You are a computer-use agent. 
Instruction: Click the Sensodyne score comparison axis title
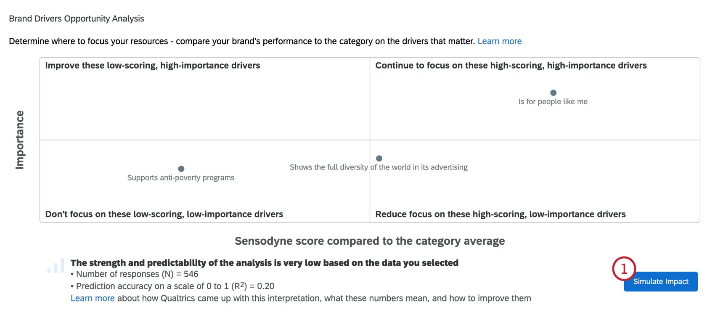click(369, 241)
